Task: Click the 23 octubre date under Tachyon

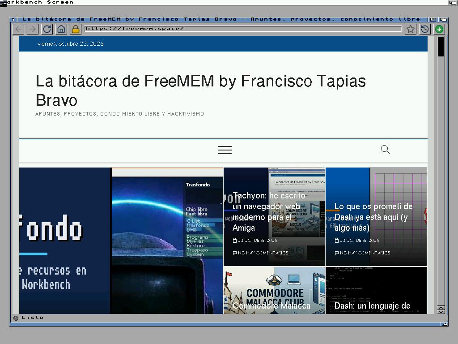Action: tap(255, 240)
